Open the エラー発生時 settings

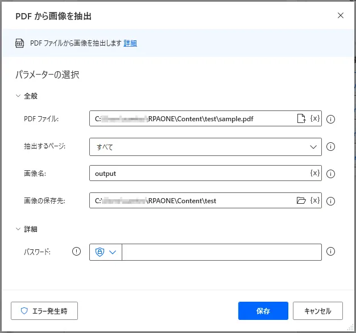tap(44, 311)
